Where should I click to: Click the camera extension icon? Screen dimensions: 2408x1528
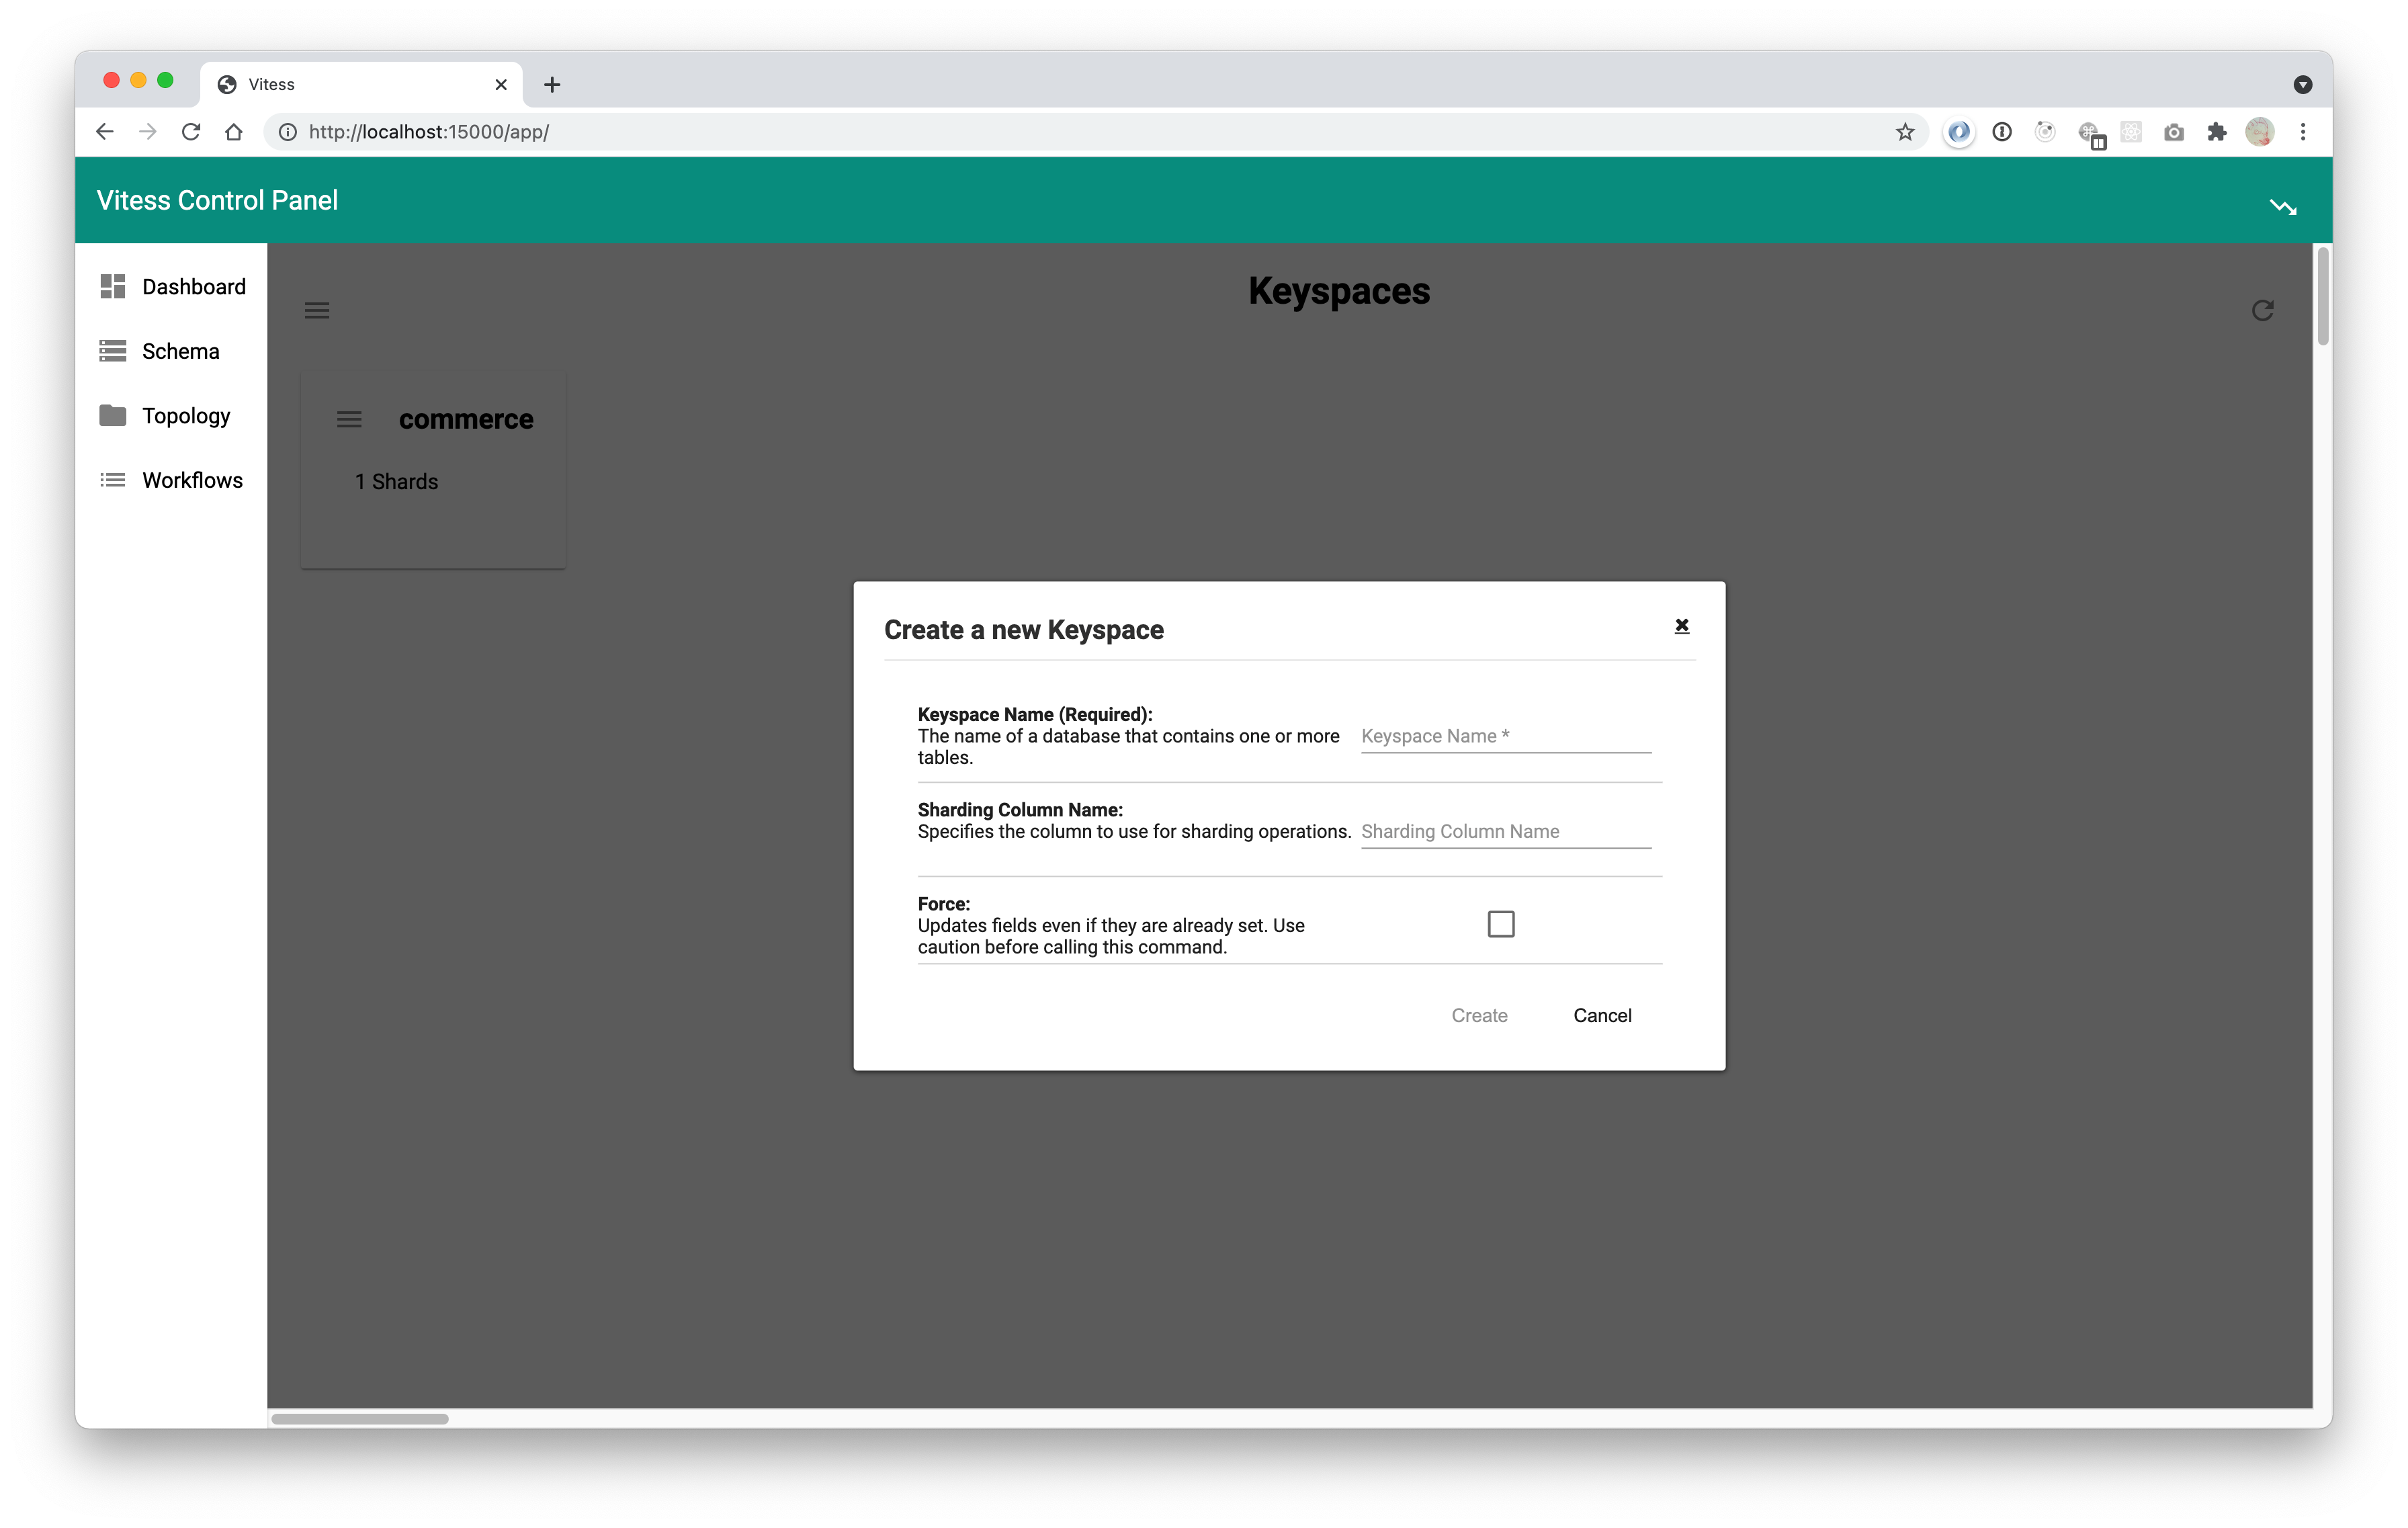(x=2174, y=132)
